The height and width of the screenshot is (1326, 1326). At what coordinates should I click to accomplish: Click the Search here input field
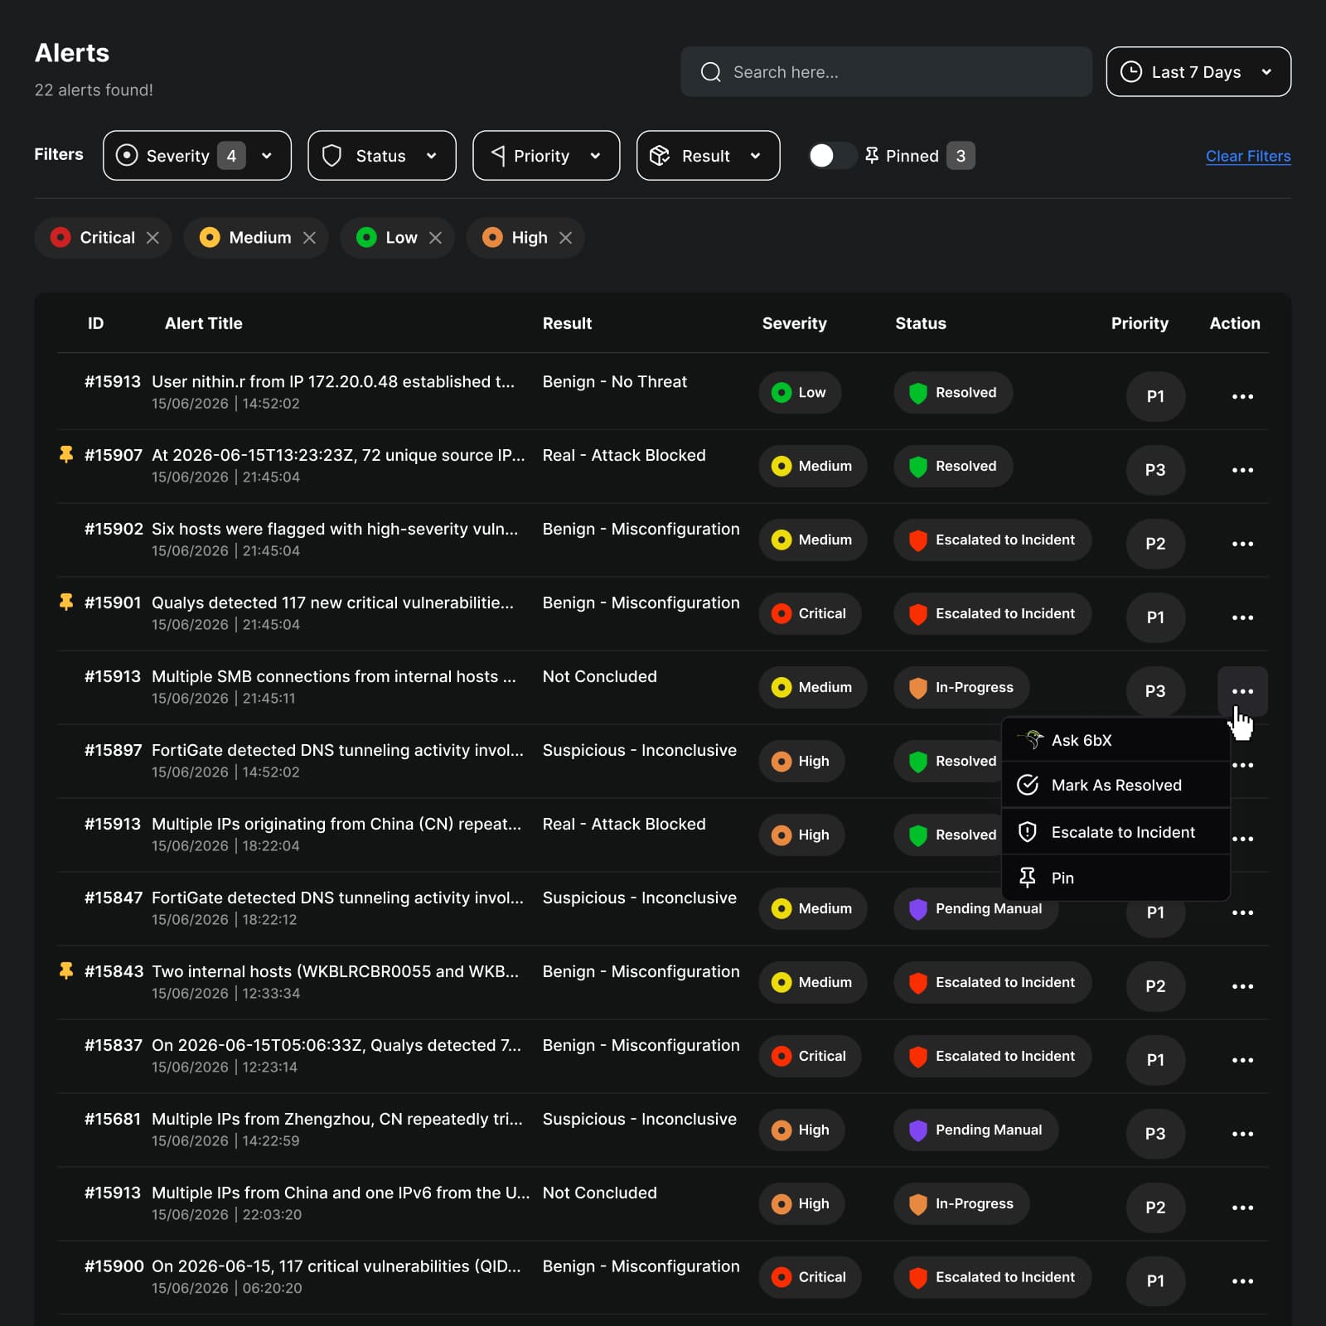point(886,72)
